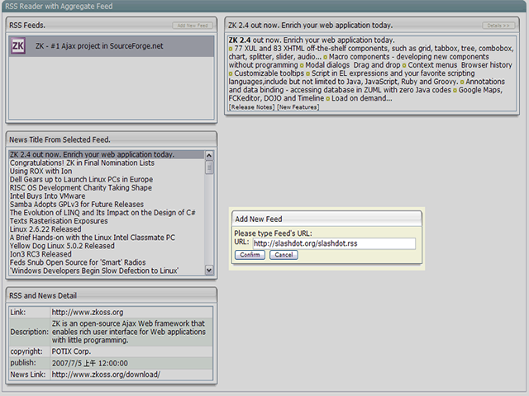Click the Description text in news detail
The image size is (529, 396).
[129, 332]
